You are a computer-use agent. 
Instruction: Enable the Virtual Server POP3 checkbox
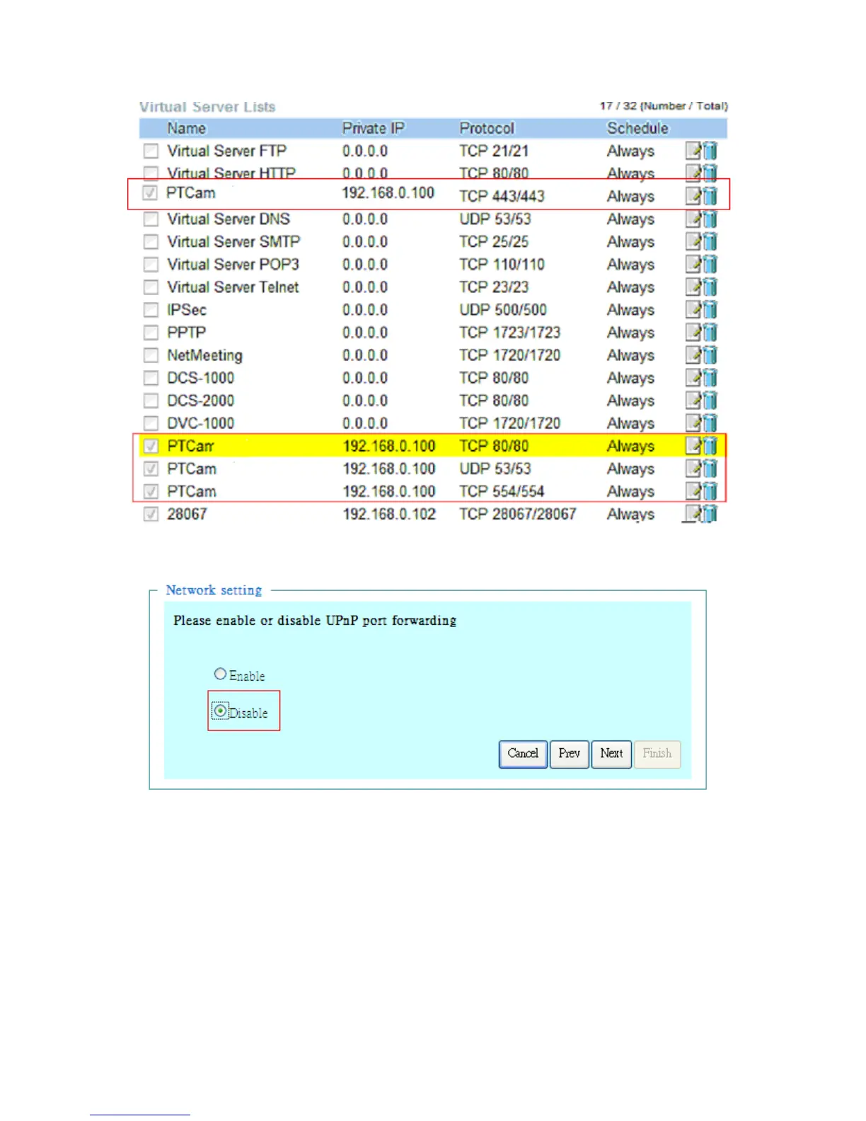(151, 264)
